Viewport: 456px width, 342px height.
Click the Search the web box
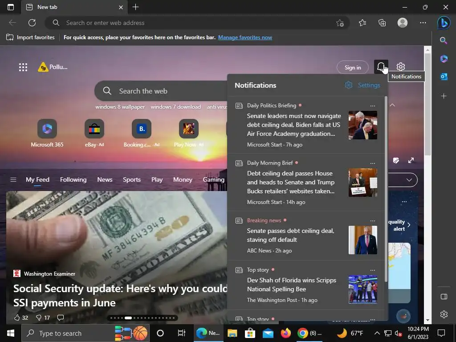tap(161, 91)
